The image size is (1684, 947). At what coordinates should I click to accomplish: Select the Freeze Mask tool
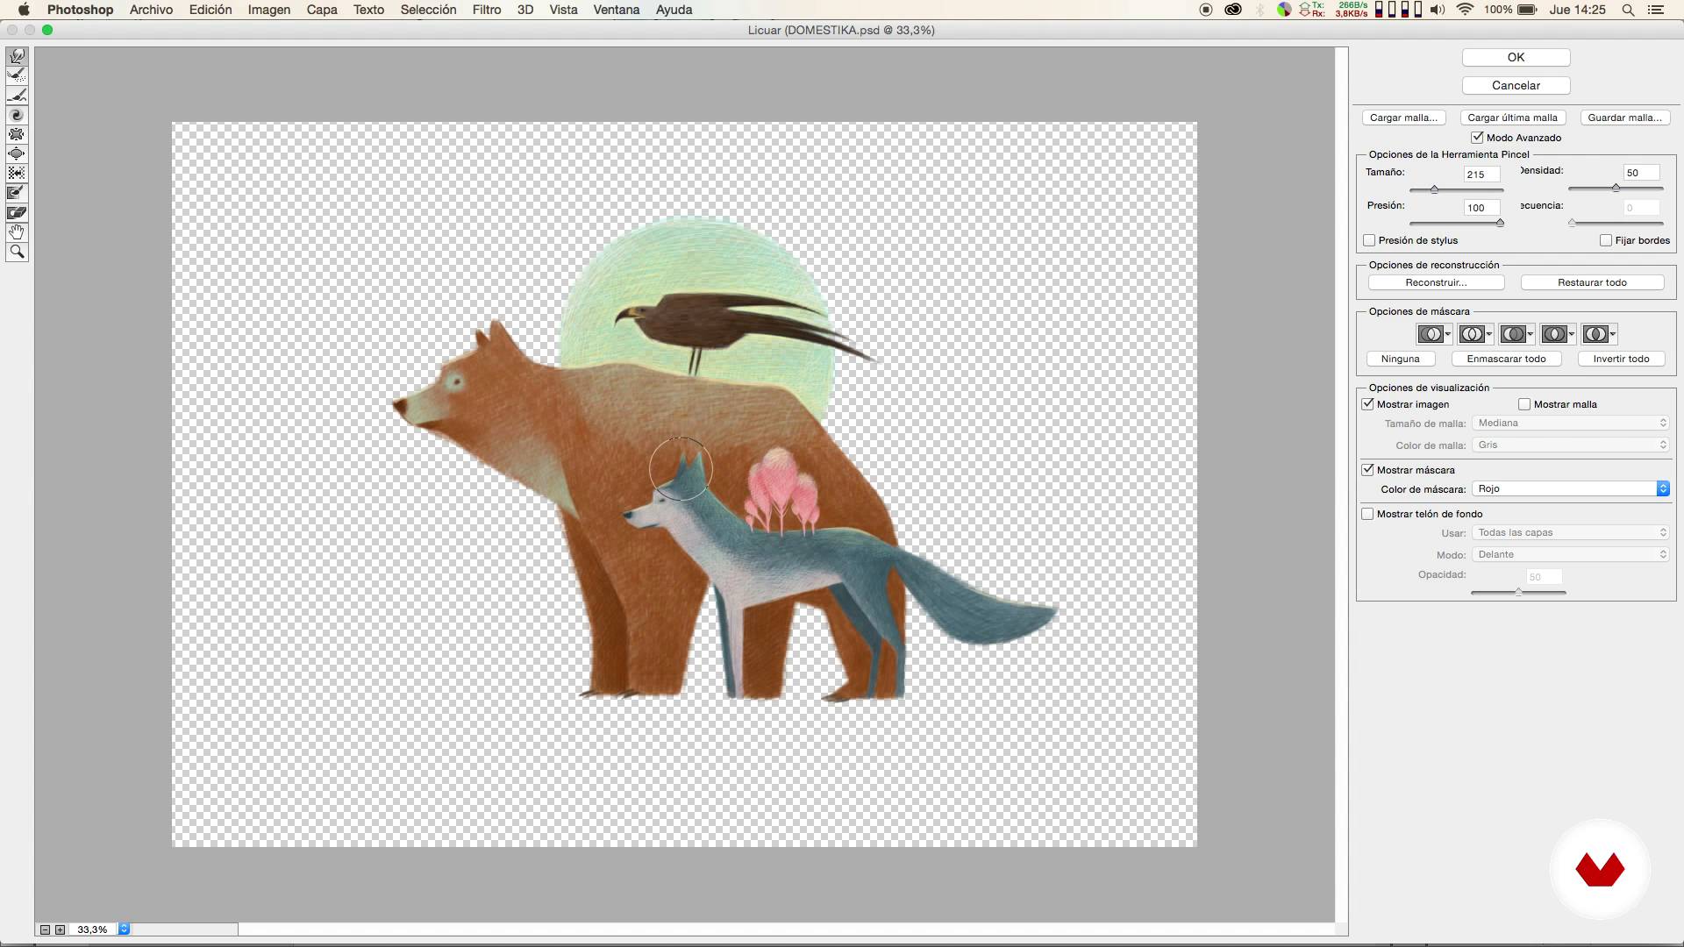17,193
